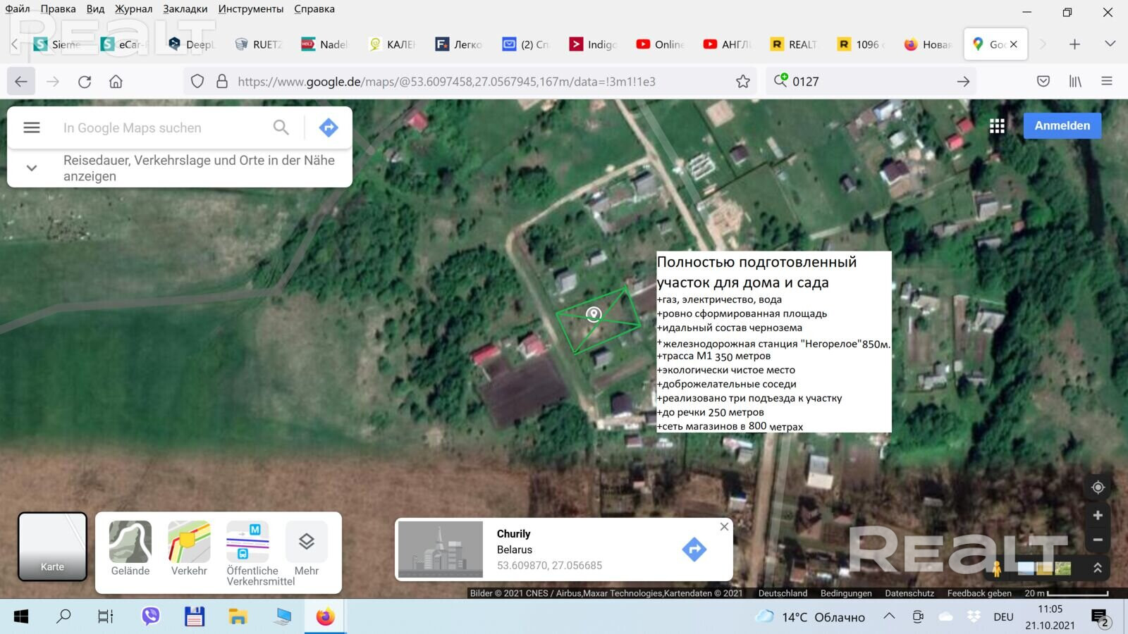This screenshot has width=1128, height=634.
Task: Open the Google apps grid
Action: (x=997, y=126)
